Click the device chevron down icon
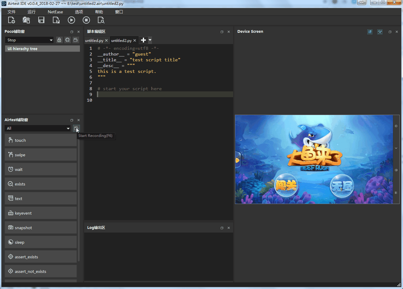 [x=396, y=148]
